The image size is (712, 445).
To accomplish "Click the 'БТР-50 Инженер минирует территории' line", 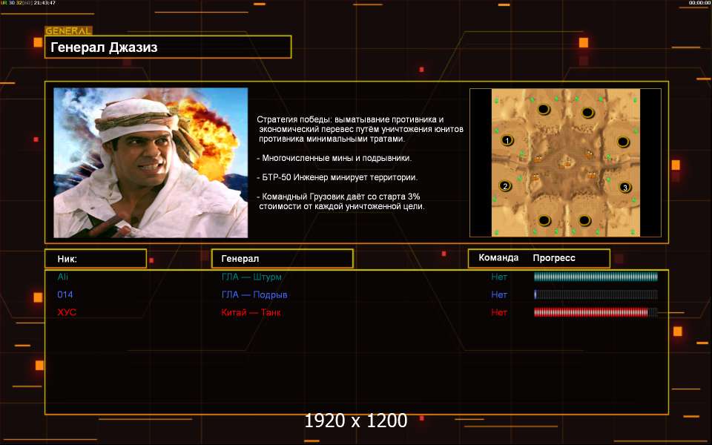I will point(337,177).
